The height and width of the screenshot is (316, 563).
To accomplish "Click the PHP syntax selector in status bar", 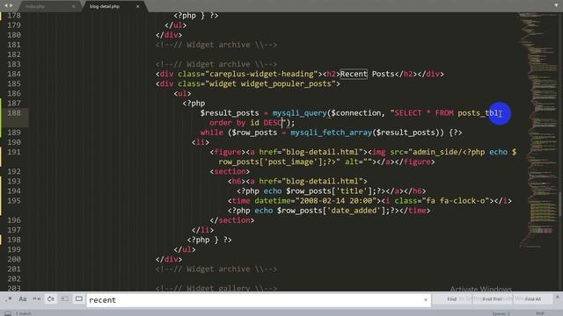I will [x=539, y=313].
